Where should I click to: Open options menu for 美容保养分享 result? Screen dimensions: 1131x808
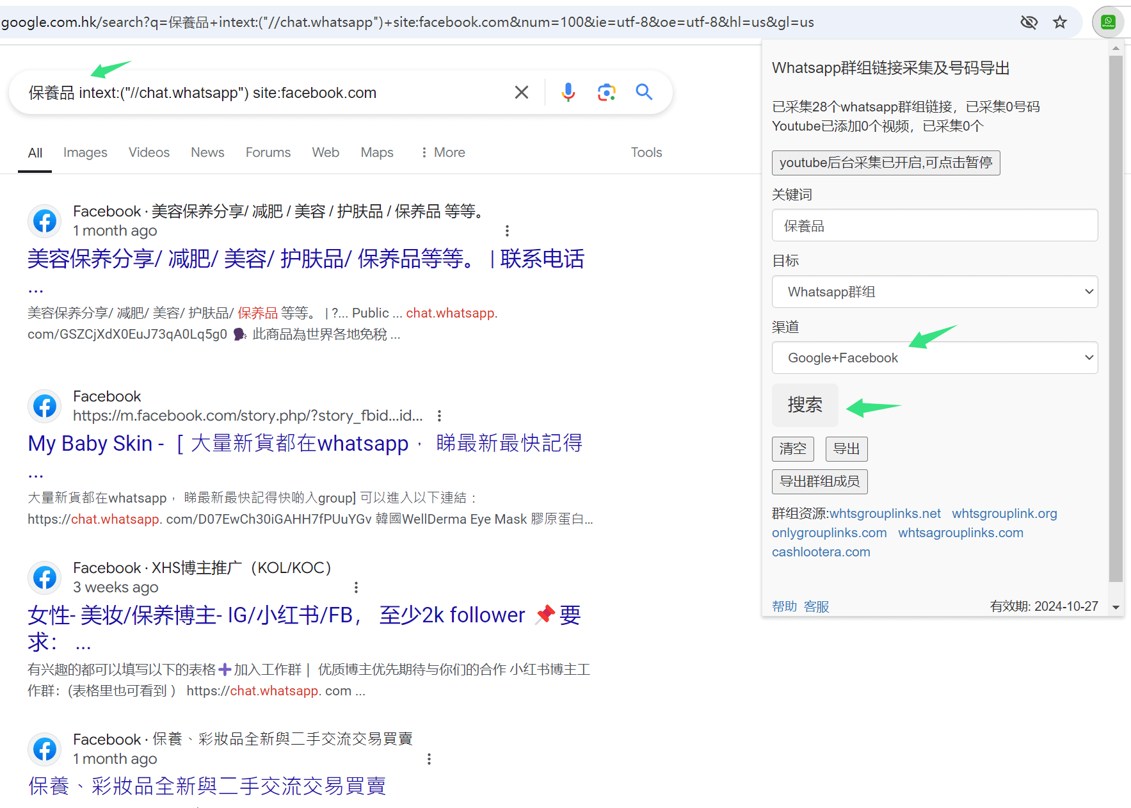pyautogui.click(x=507, y=230)
